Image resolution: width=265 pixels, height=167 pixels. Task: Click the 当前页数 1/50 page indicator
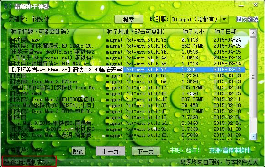(24, 150)
